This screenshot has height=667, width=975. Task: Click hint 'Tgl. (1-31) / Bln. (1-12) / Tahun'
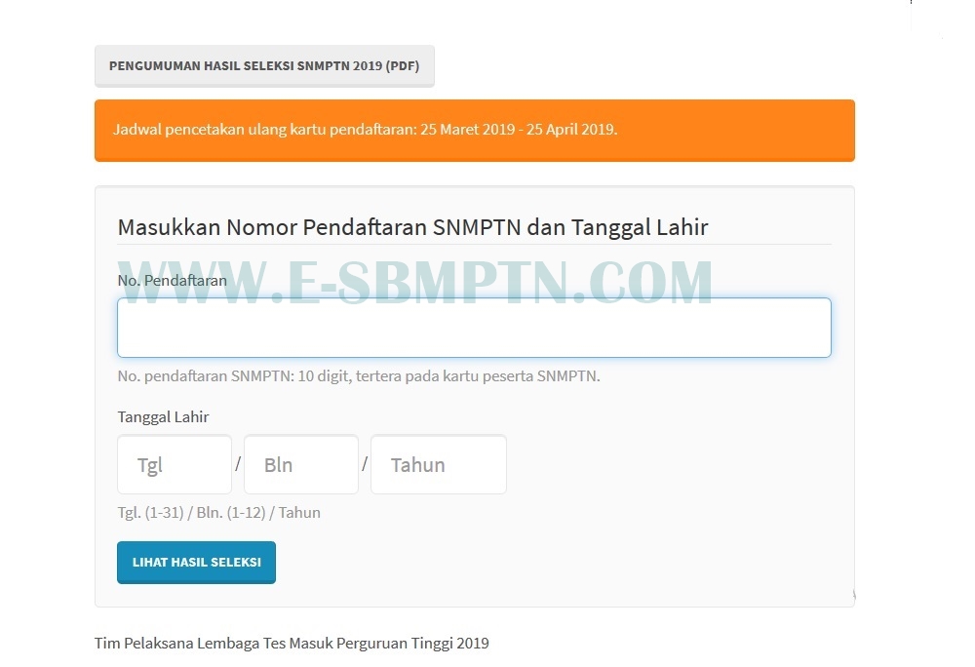[x=218, y=513]
